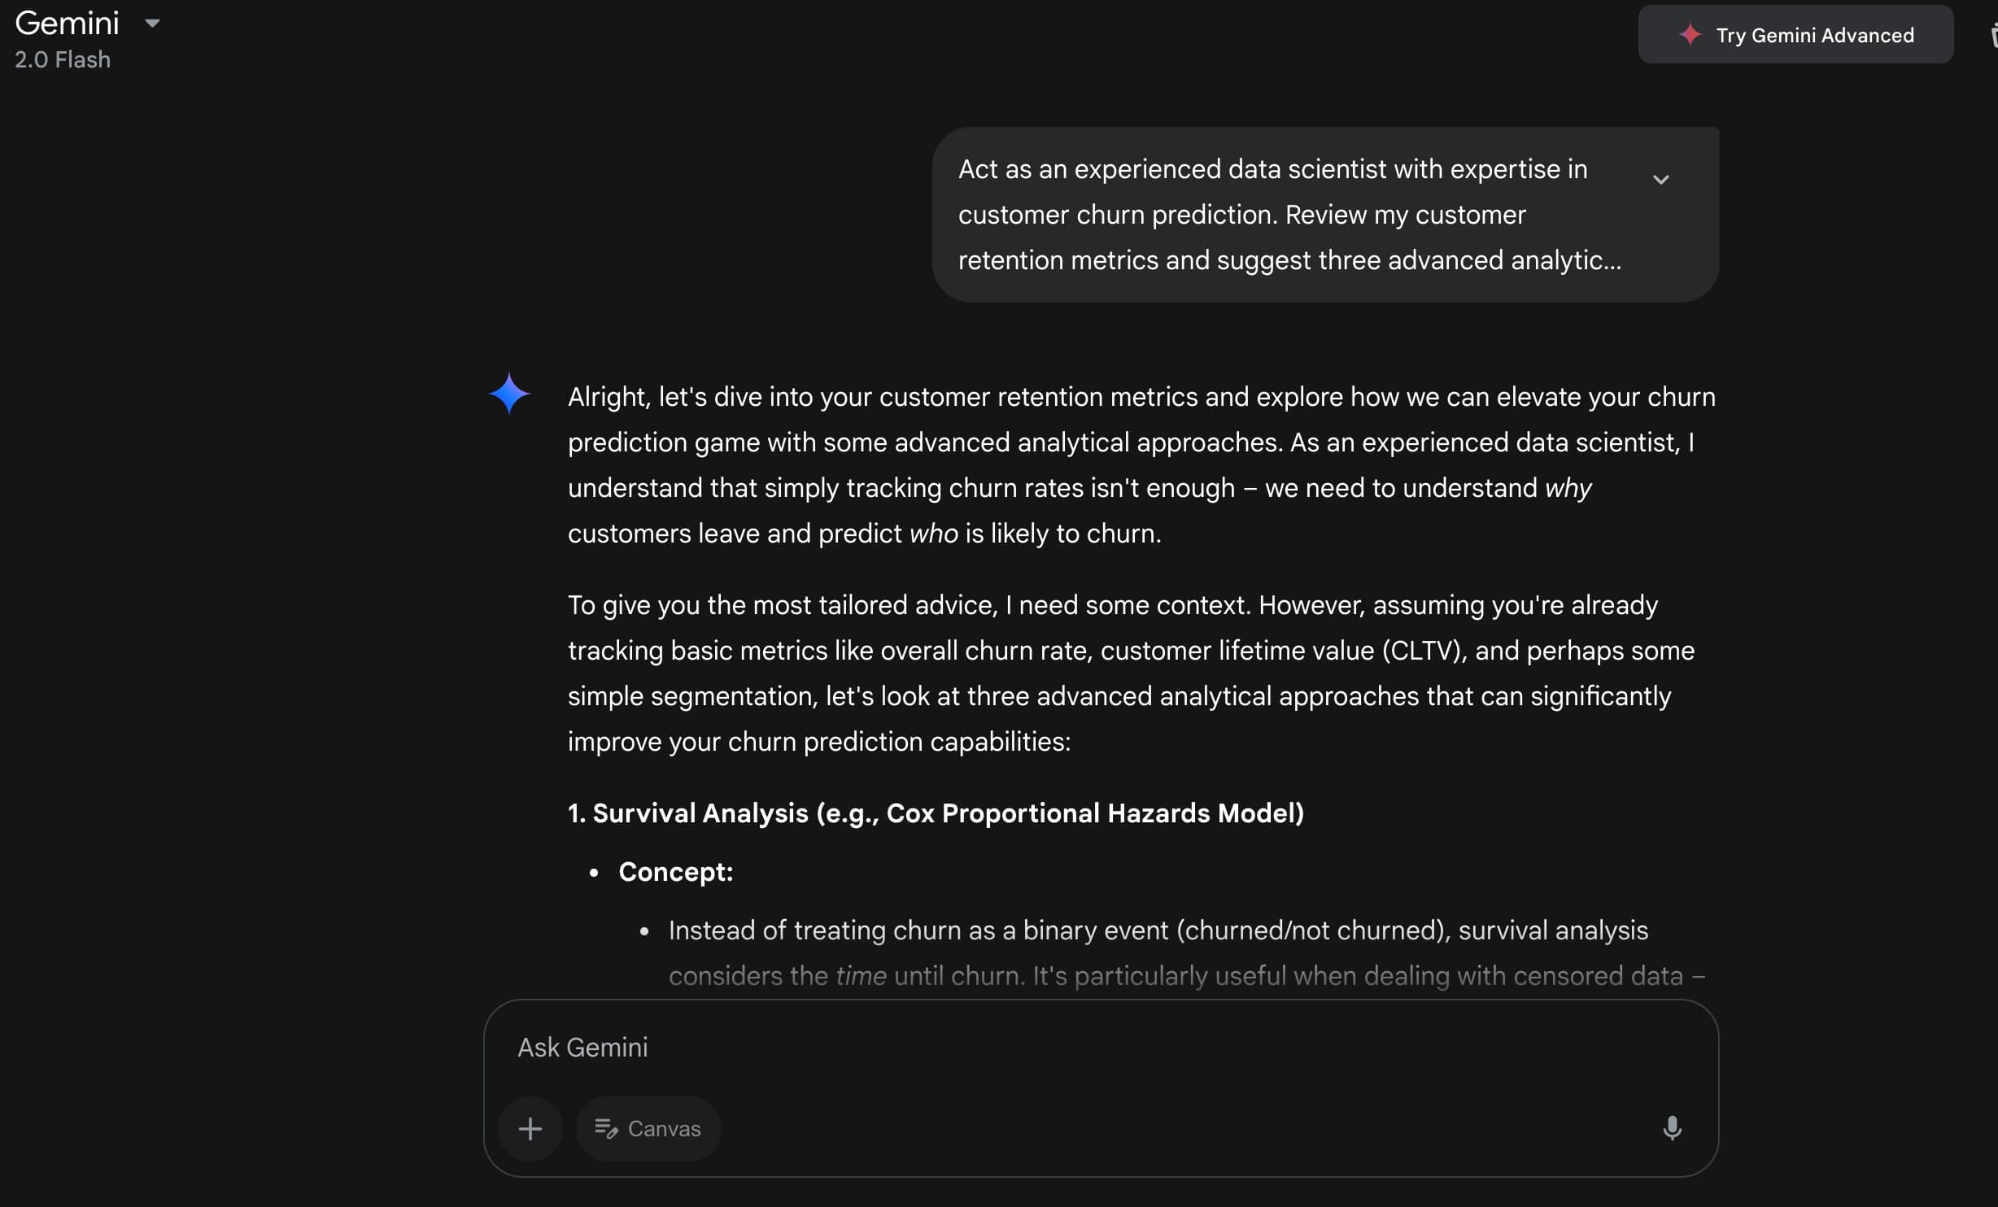
Task: Click the Concept: bullet label
Action: point(675,872)
